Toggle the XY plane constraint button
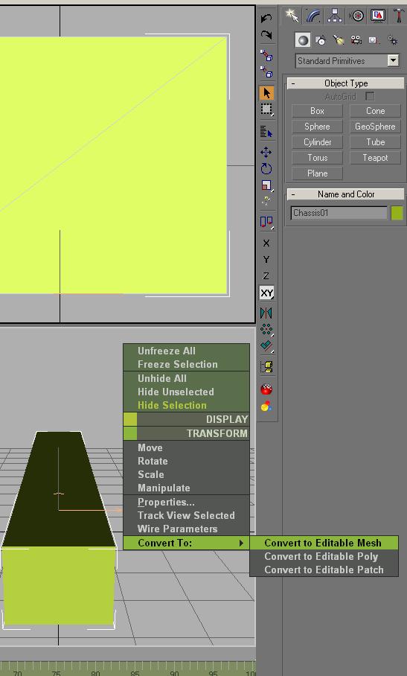 point(266,293)
